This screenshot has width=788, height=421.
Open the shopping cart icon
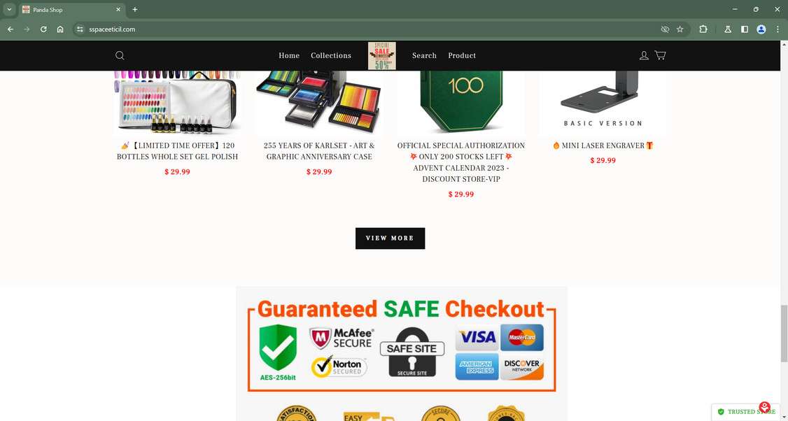click(661, 55)
